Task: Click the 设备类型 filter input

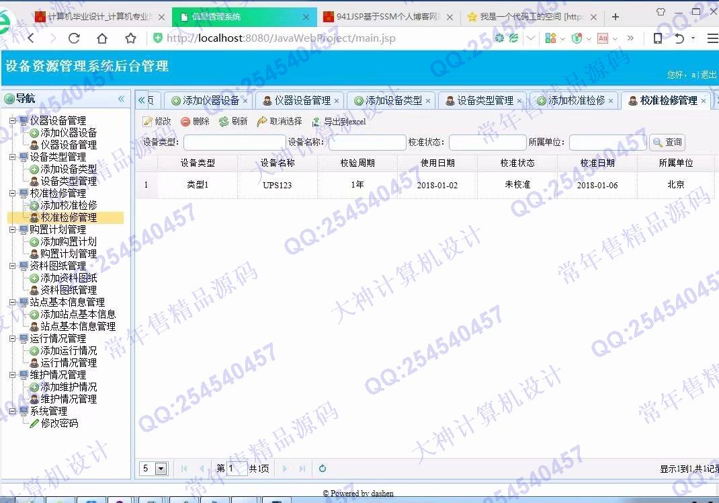Action: click(x=235, y=143)
